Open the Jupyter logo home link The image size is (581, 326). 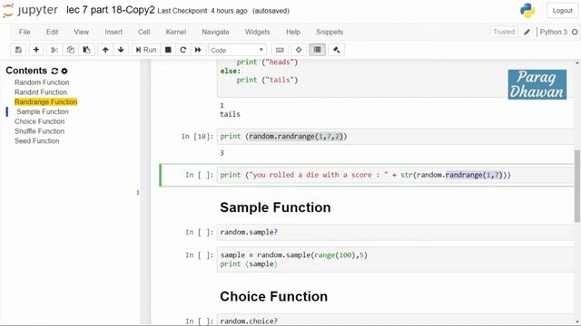coord(30,10)
